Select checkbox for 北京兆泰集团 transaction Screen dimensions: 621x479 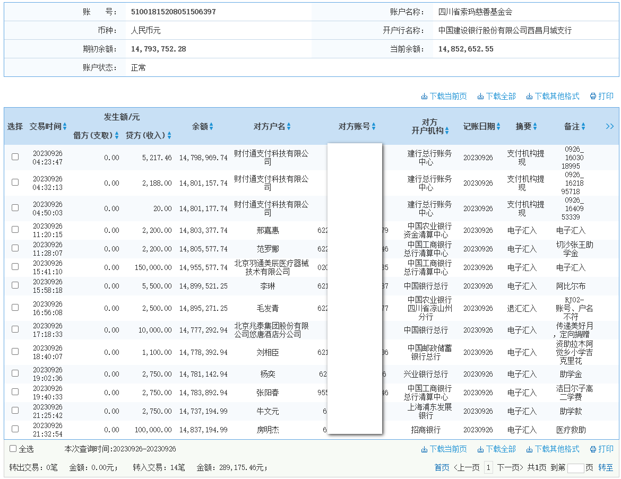point(15,329)
